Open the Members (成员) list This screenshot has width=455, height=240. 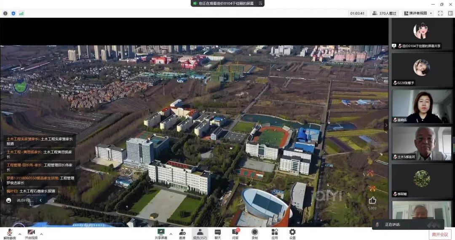pos(200,233)
